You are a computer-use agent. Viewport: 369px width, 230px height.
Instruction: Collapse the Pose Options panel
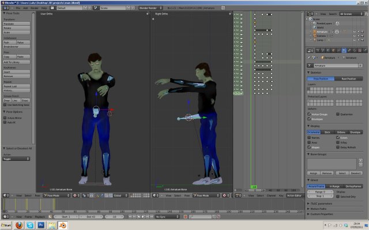(4, 112)
